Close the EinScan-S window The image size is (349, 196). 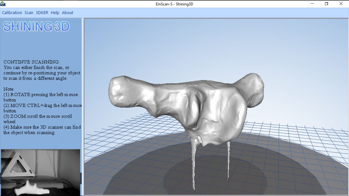pyautogui.click(x=341, y=4)
